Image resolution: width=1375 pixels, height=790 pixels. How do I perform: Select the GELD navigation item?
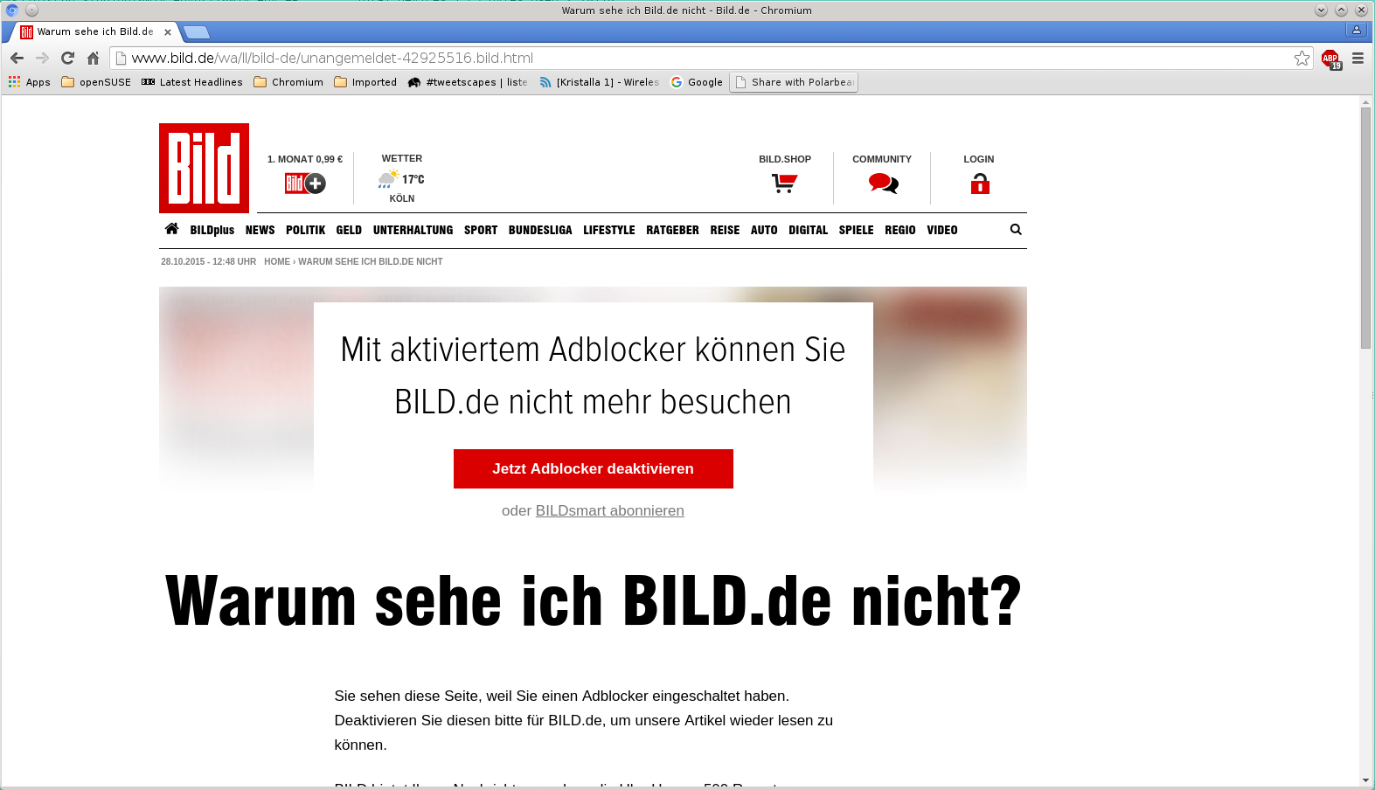349,230
